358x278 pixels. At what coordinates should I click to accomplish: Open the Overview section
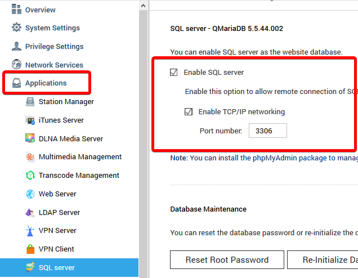pos(40,10)
